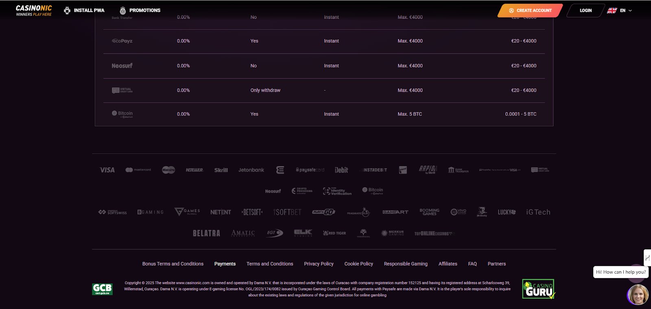Click the footer Bitcoin logo
Screen dimensions: 651x309
[x=373, y=191]
